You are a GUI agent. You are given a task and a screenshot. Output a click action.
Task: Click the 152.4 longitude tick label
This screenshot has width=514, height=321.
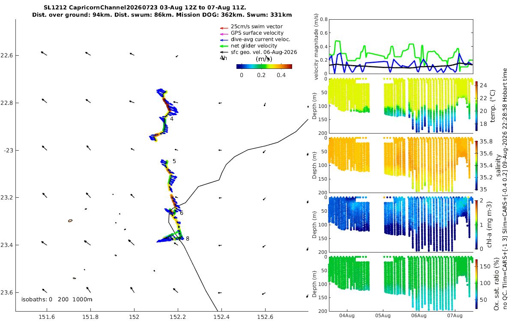[x=221, y=317]
